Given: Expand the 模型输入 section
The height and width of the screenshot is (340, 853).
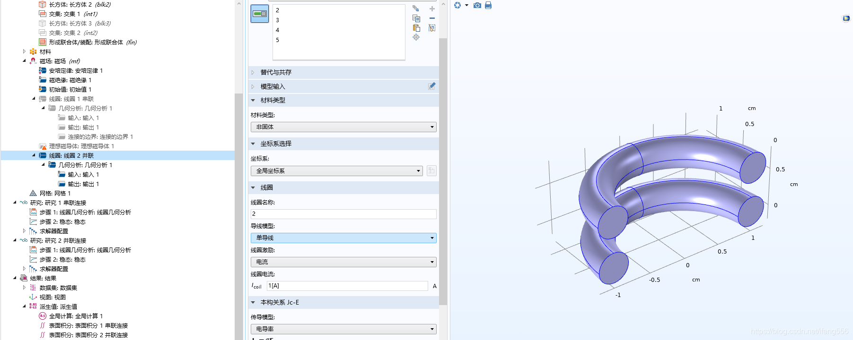Looking at the screenshot, I should coord(253,86).
